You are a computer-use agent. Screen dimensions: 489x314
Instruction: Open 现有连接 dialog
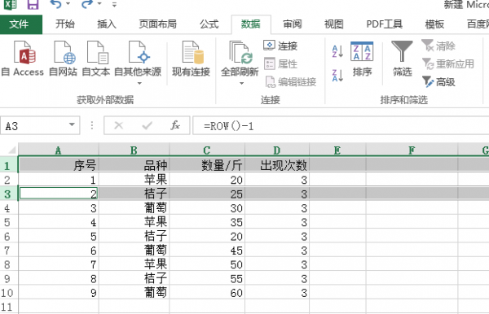tap(192, 59)
